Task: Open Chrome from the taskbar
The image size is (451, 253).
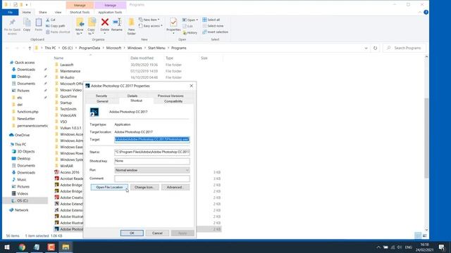Action: (x=22, y=247)
